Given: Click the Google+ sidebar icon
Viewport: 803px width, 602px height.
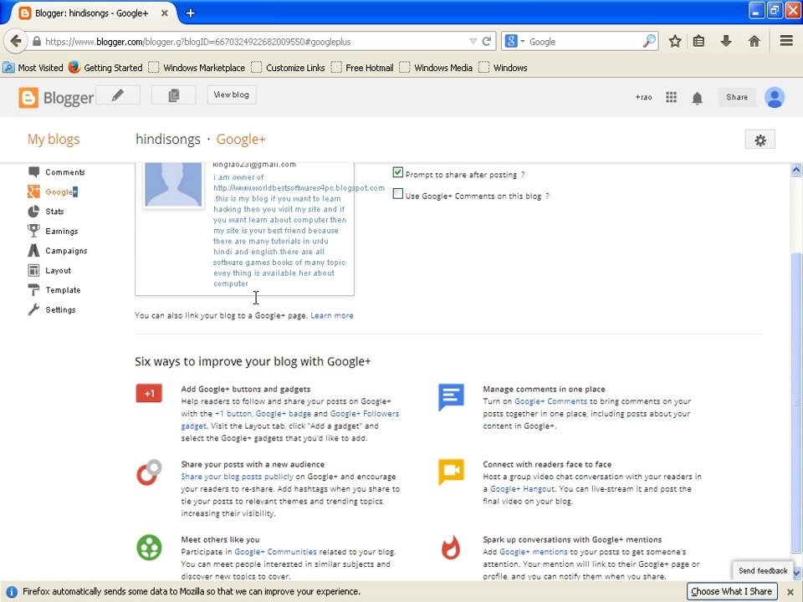Looking at the screenshot, I should coord(33,191).
